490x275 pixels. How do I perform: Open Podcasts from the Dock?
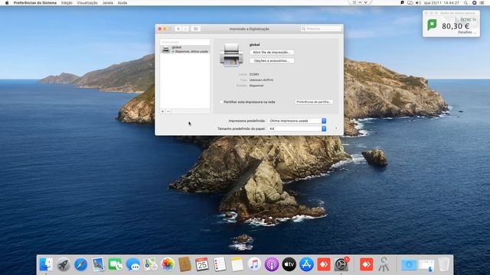pyautogui.click(x=272, y=264)
